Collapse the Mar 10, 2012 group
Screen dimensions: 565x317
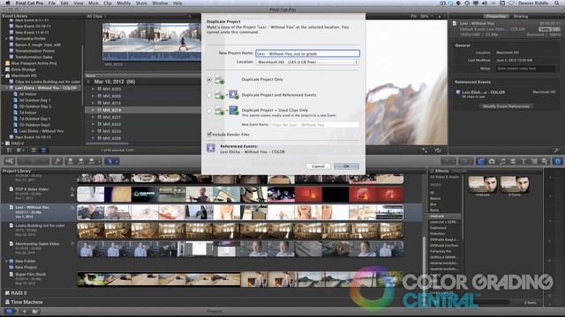pos(88,82)
